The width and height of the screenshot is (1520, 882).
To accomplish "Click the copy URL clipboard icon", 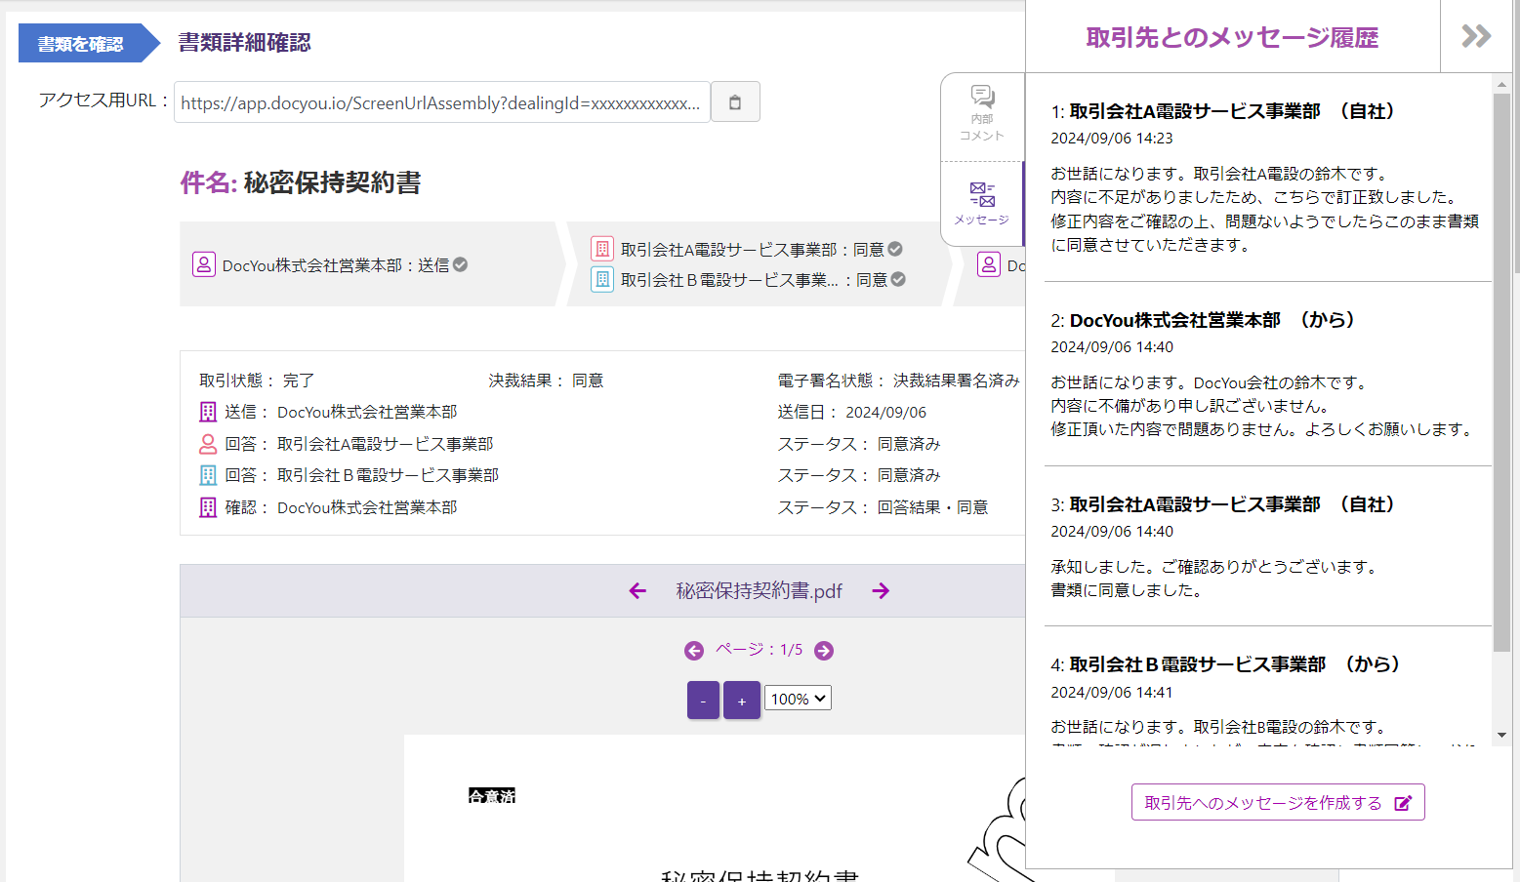I will [x=735, y=102].
